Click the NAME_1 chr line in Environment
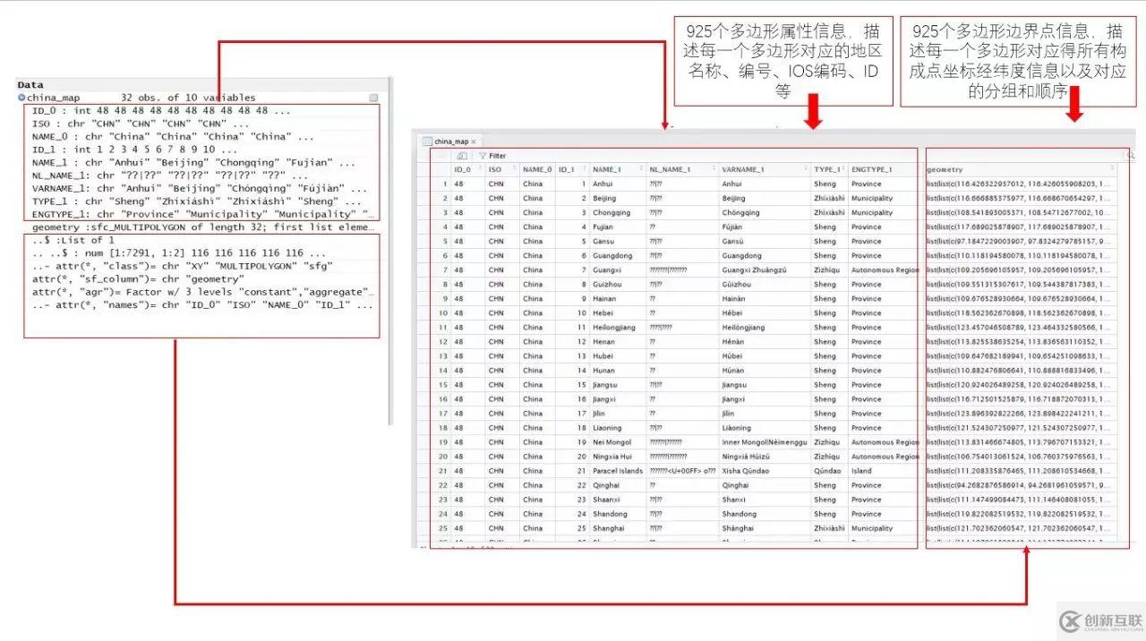1146x641 pixels. (193, 163)
